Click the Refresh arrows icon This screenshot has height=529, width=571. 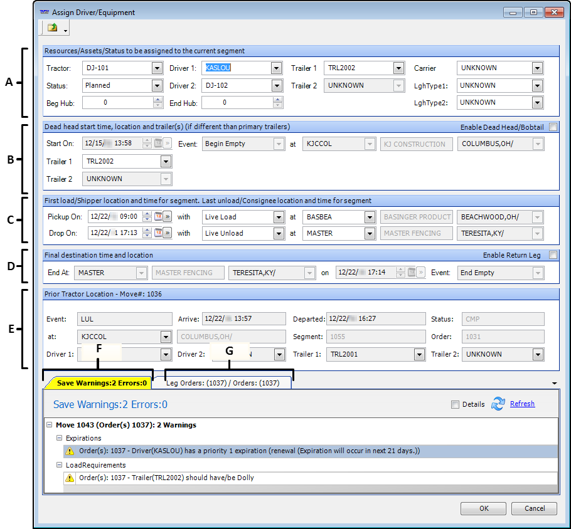(498, 404)
